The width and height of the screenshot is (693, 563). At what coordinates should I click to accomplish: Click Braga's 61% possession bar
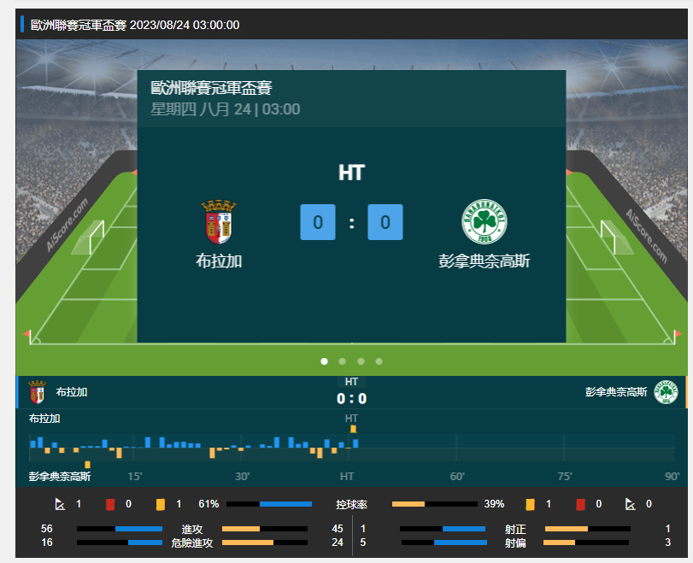(x=269, y=504)
